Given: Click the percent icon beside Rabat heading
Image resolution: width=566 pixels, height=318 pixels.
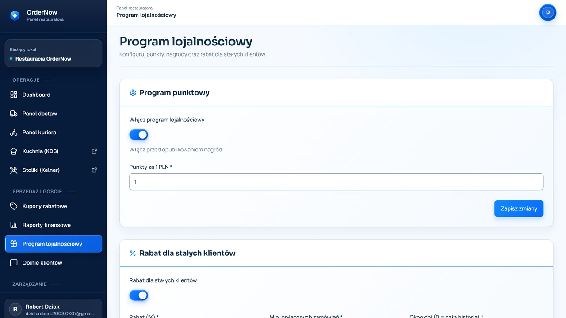Looking at the screenshot, I should [x=133, y=253].
